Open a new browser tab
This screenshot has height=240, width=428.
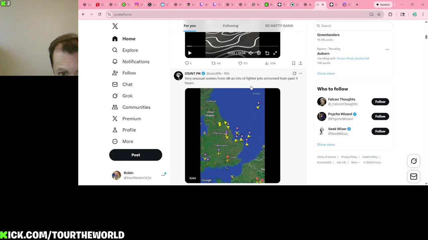(357, 5)
